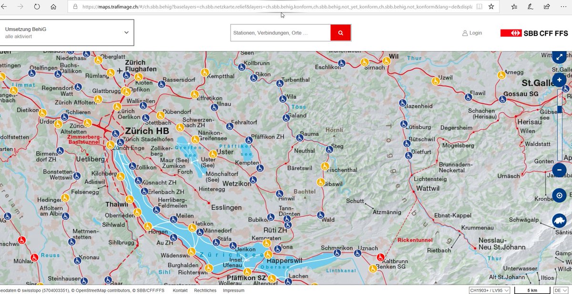
Task: Click the yellow wheelchair icon at Oberglatt
Action: point(98,60)
